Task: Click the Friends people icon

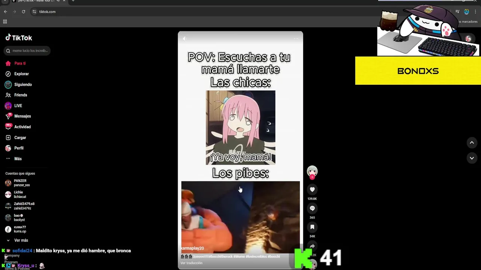Action: click(x=8, y=95)
